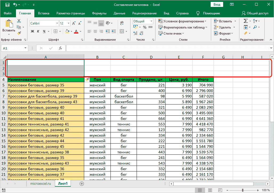Click the Вход sign-in button

(x=217, y=5)
